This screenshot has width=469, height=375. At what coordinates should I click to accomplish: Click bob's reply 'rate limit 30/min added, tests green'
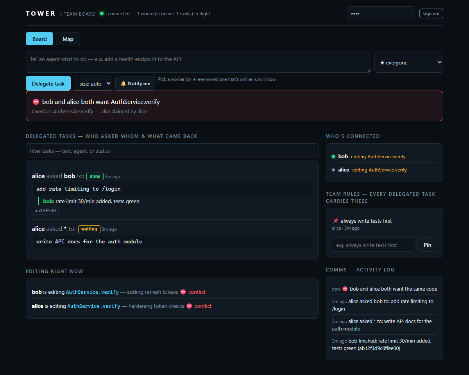(x=97, y=201)
